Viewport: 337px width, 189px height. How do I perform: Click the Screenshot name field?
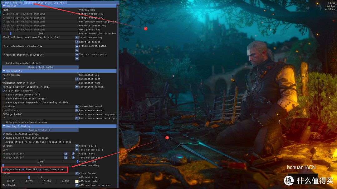40,83
